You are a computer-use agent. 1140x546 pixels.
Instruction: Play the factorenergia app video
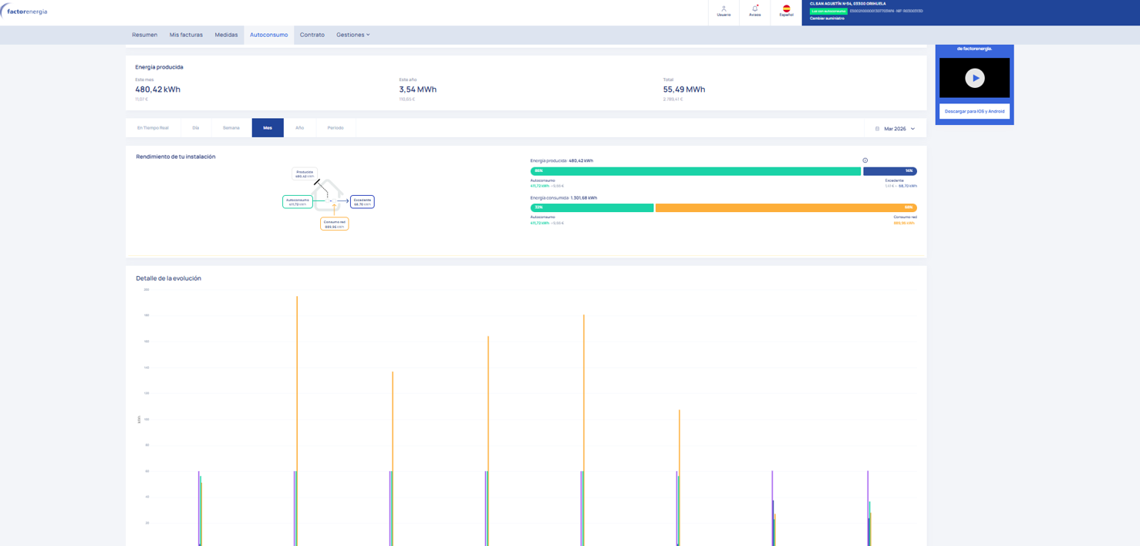click(x=974, y=78)
